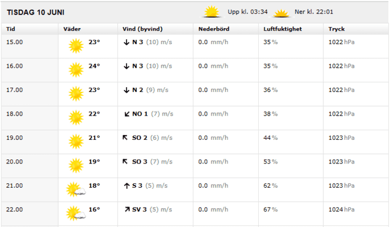Select the Väder column header

pyautogui.click(x=72, y=29)
